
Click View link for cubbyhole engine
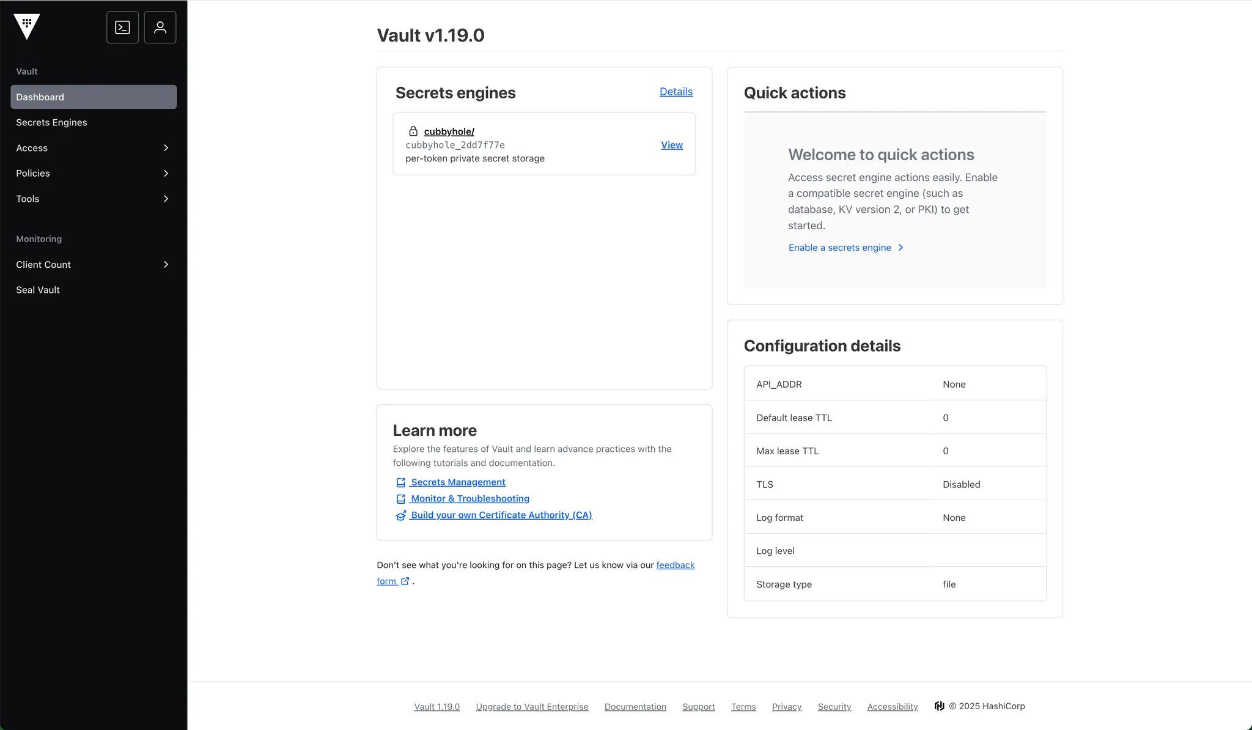click(x=671, y=145)
